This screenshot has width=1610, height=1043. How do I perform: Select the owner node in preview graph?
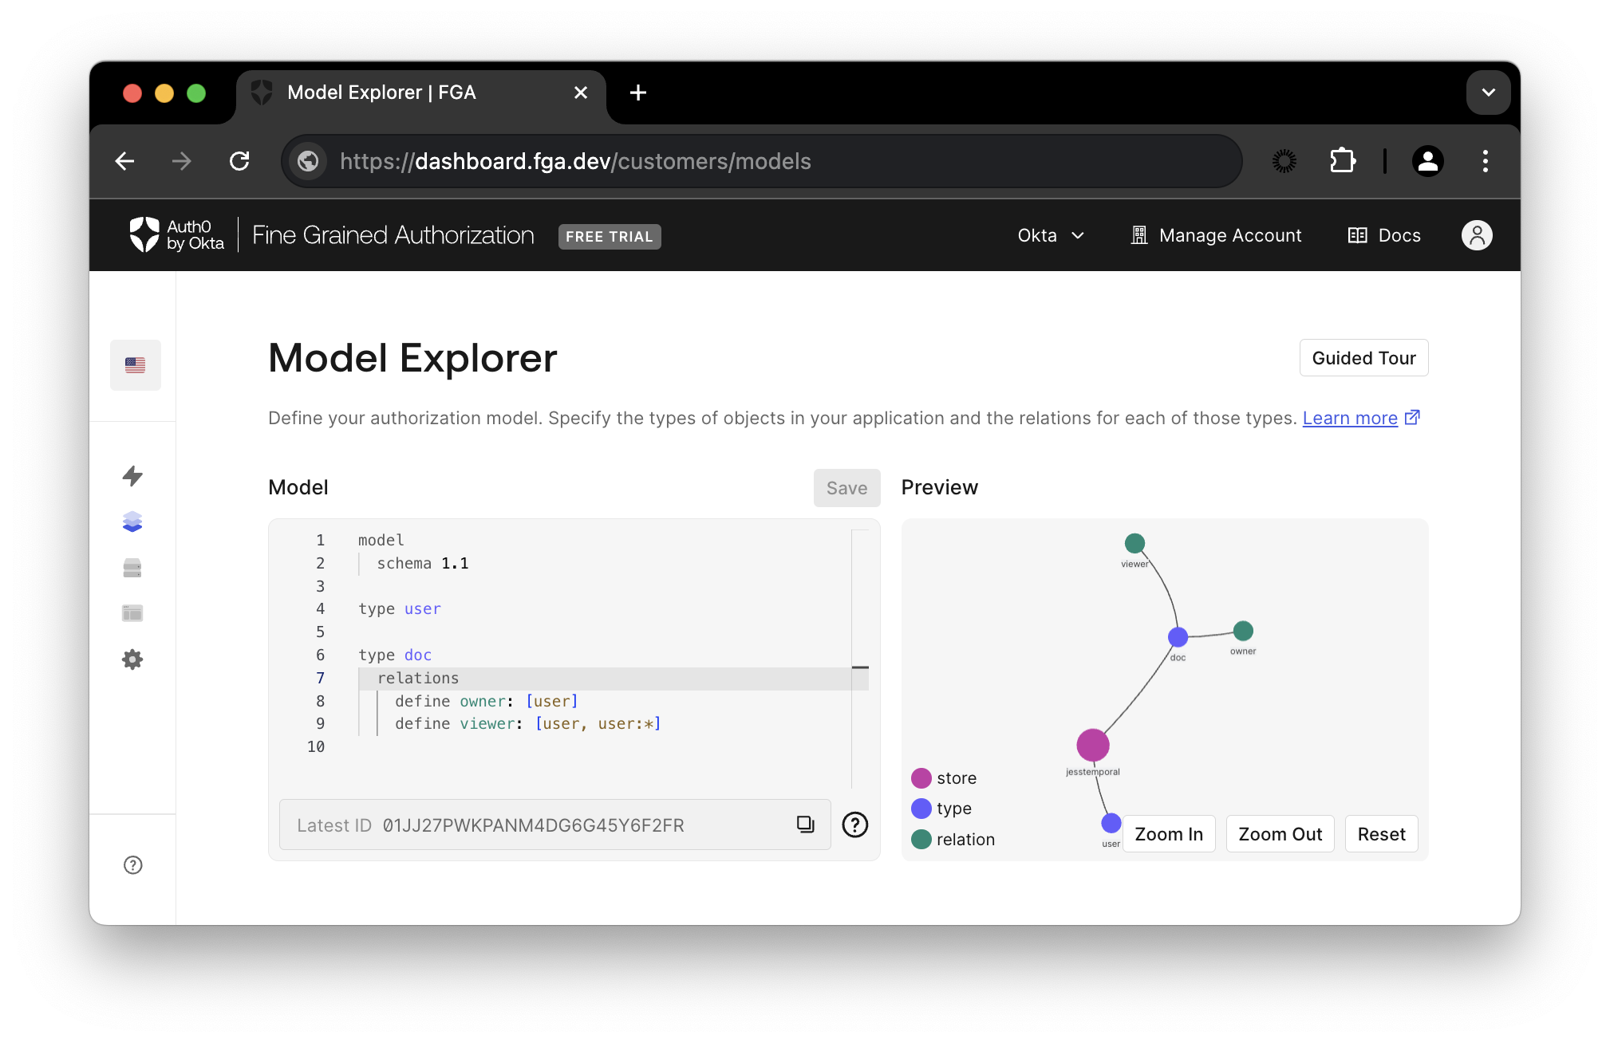point(1243,631)
